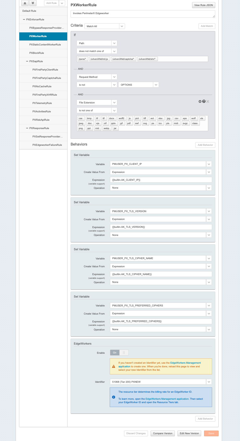Screen dimensions: 240x441
Task: Click the woff2 file extension tag
Action: [x=122, y=118]
